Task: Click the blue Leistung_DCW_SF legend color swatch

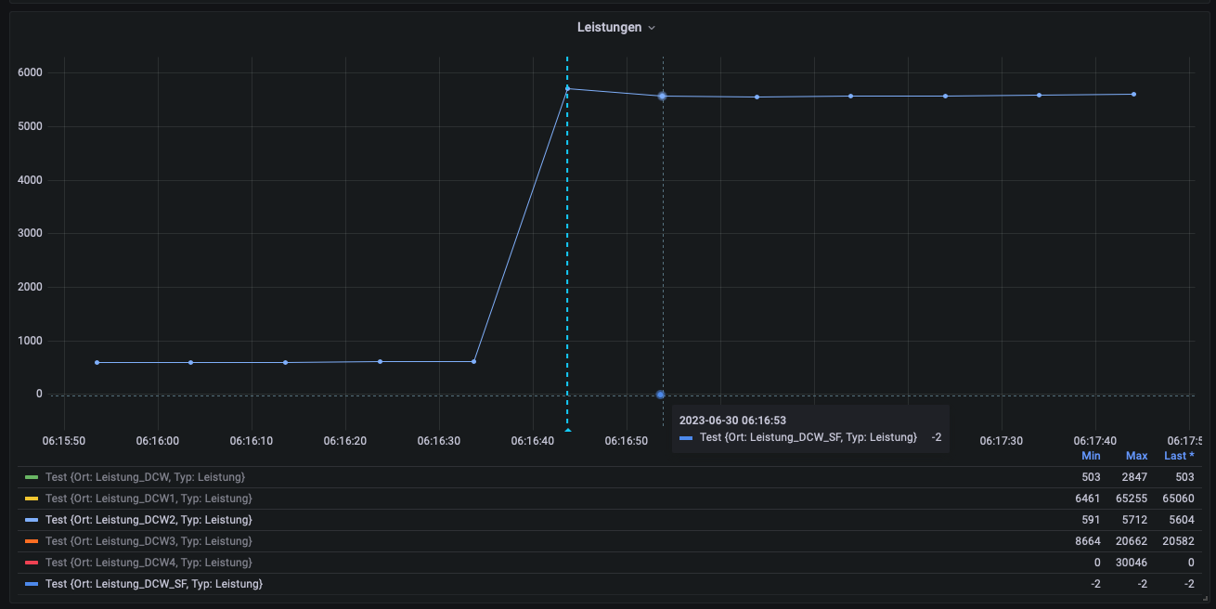Action: click(32, 584)
